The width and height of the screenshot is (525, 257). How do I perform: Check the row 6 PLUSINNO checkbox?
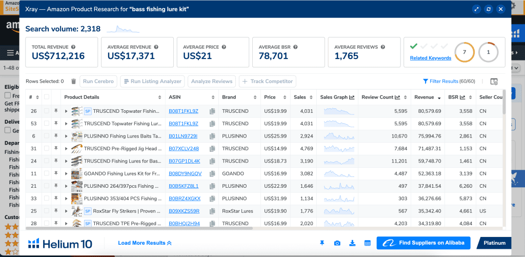47,136
